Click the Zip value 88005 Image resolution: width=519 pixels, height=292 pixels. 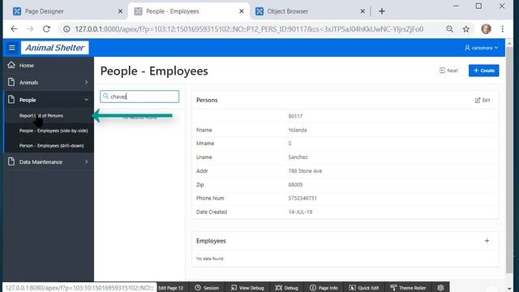(295, 184)
